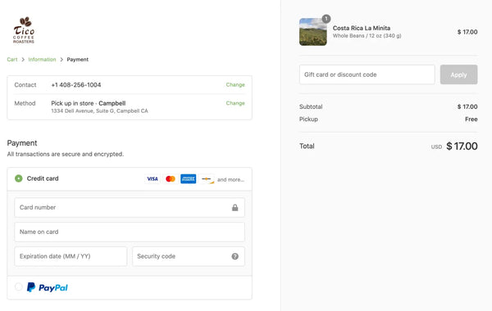Click the Discover card icon
Screen dimensions: 492x311
[207, 179]
